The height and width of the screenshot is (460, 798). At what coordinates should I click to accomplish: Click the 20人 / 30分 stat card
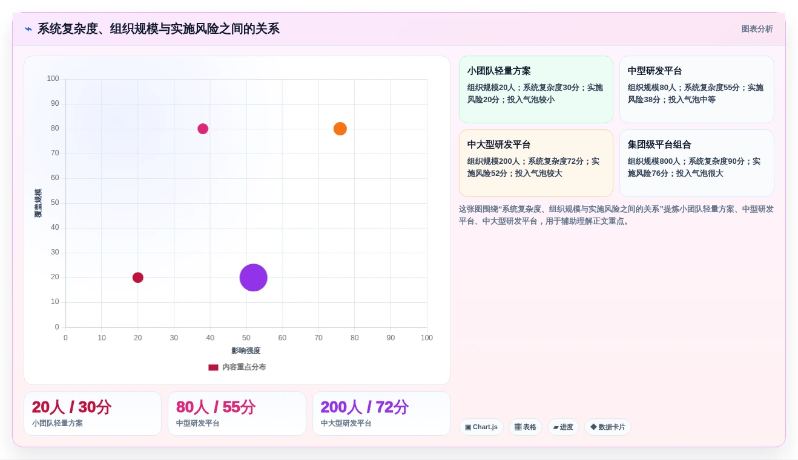click(93, 413)
